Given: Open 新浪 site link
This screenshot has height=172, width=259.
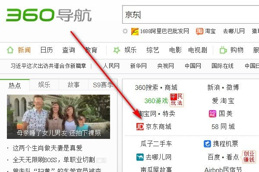Looking at the screenshot, I should 214,87.
